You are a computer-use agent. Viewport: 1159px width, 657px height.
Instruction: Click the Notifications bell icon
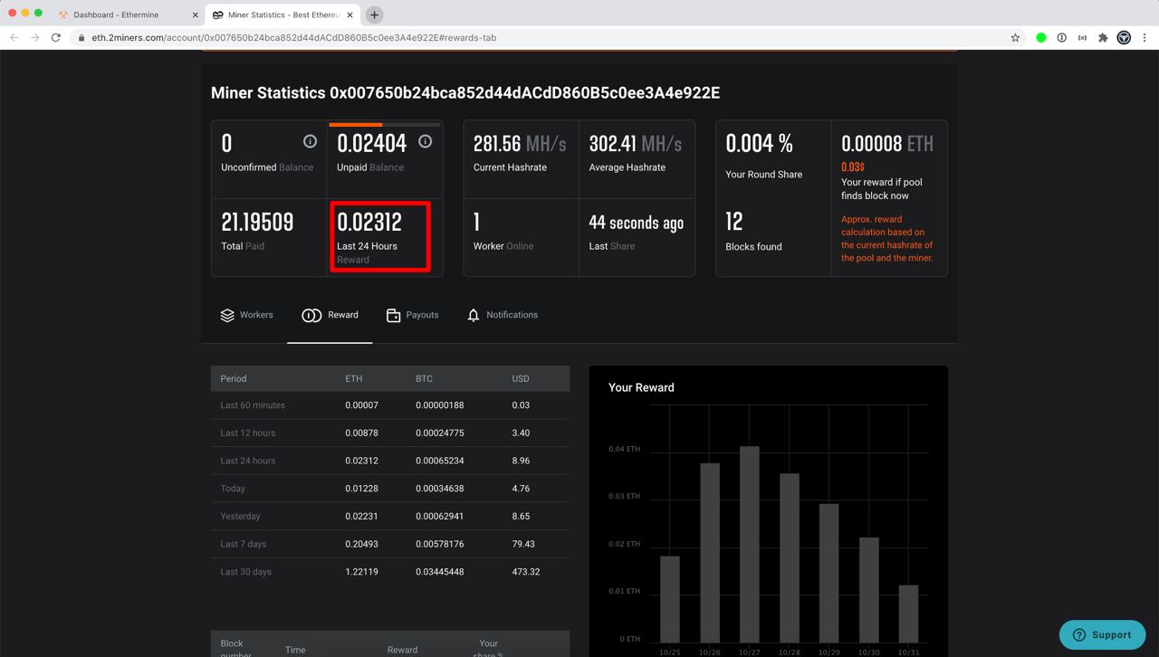[x=474, y=315]
